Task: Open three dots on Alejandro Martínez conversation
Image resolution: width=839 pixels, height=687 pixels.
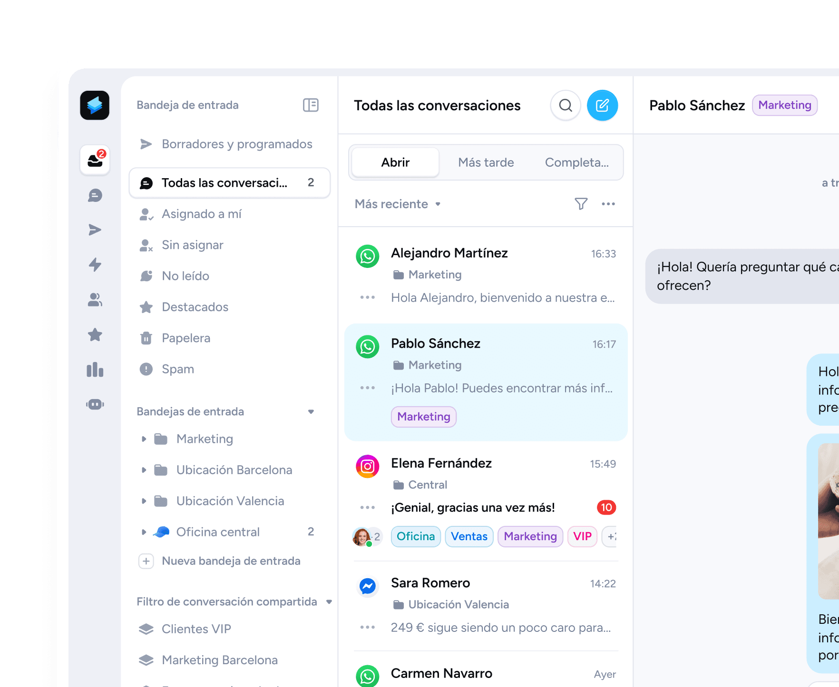Action: pyautogui.click(x=368, y=297)
